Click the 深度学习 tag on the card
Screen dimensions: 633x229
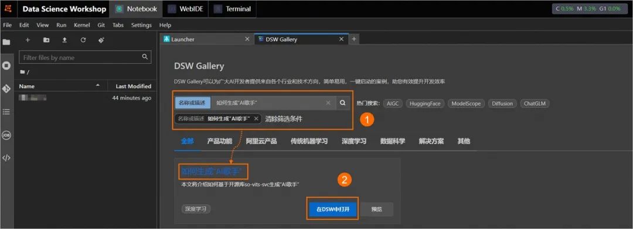196,209
